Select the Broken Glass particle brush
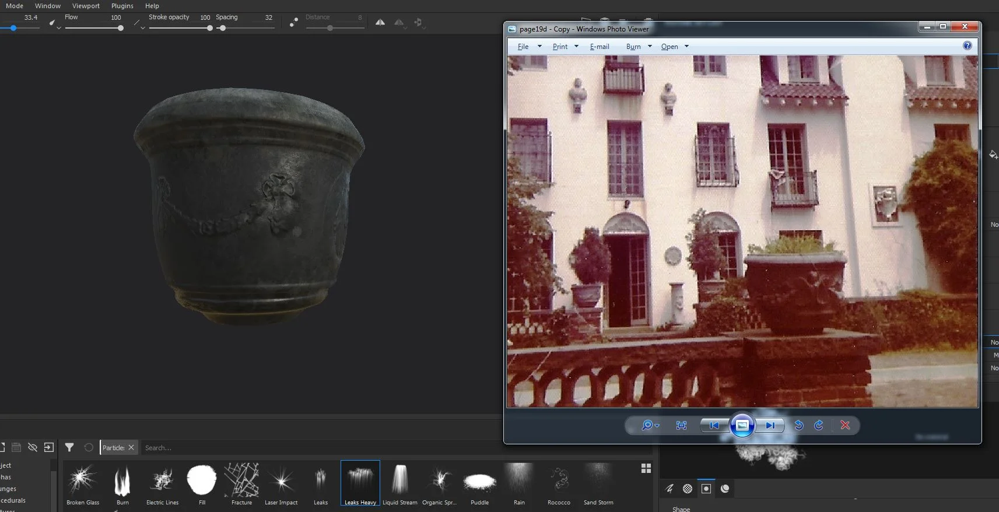The height and width of the screenshot is (512, 999). pyautogui.click(x=83, y=483)
